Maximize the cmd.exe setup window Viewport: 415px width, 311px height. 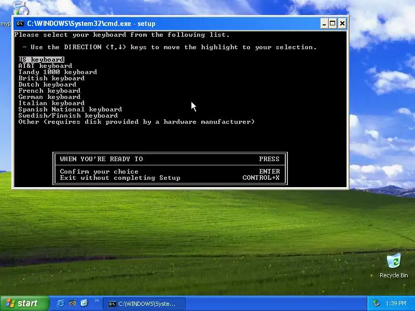pyautogui.click(x=333, y=23)
